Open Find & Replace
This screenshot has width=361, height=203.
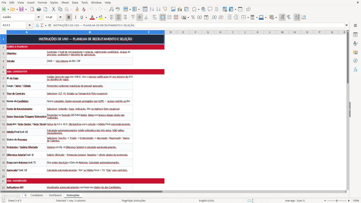point(111,9)
